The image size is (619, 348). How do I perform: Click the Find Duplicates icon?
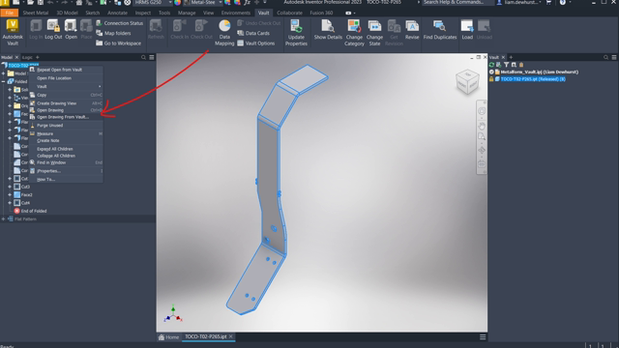(439, 26)
